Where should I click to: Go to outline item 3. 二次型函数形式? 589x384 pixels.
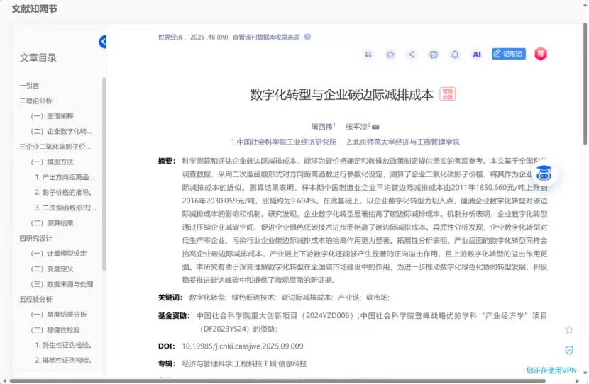pos(66,208)
